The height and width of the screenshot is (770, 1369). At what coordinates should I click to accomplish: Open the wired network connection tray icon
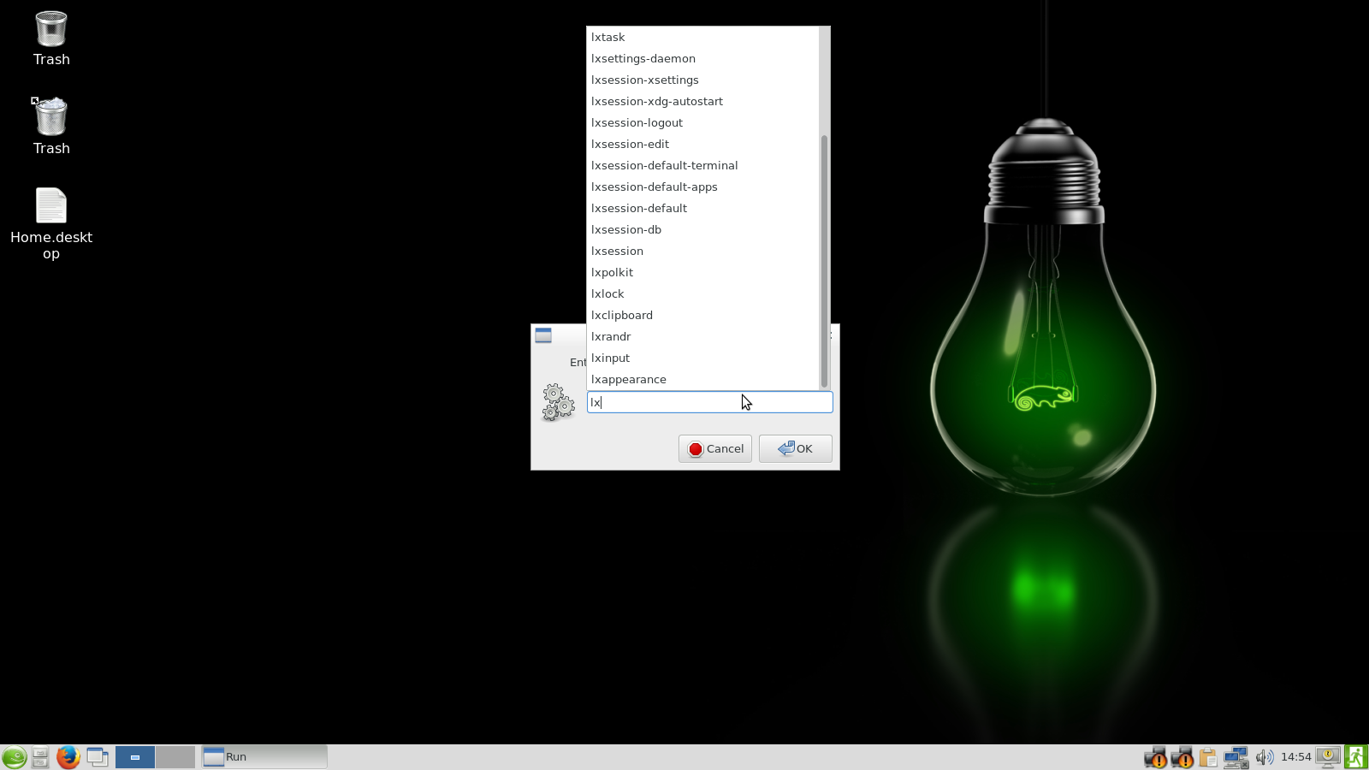coord(1236,757)
